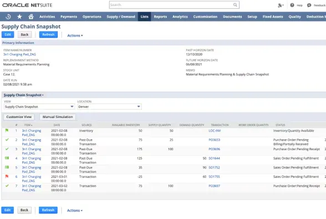Image resolution: width=326 pixels, height=219 pixels.
Task: Click the Status column header
Action: pyautogui.click(x=281, y=125)
